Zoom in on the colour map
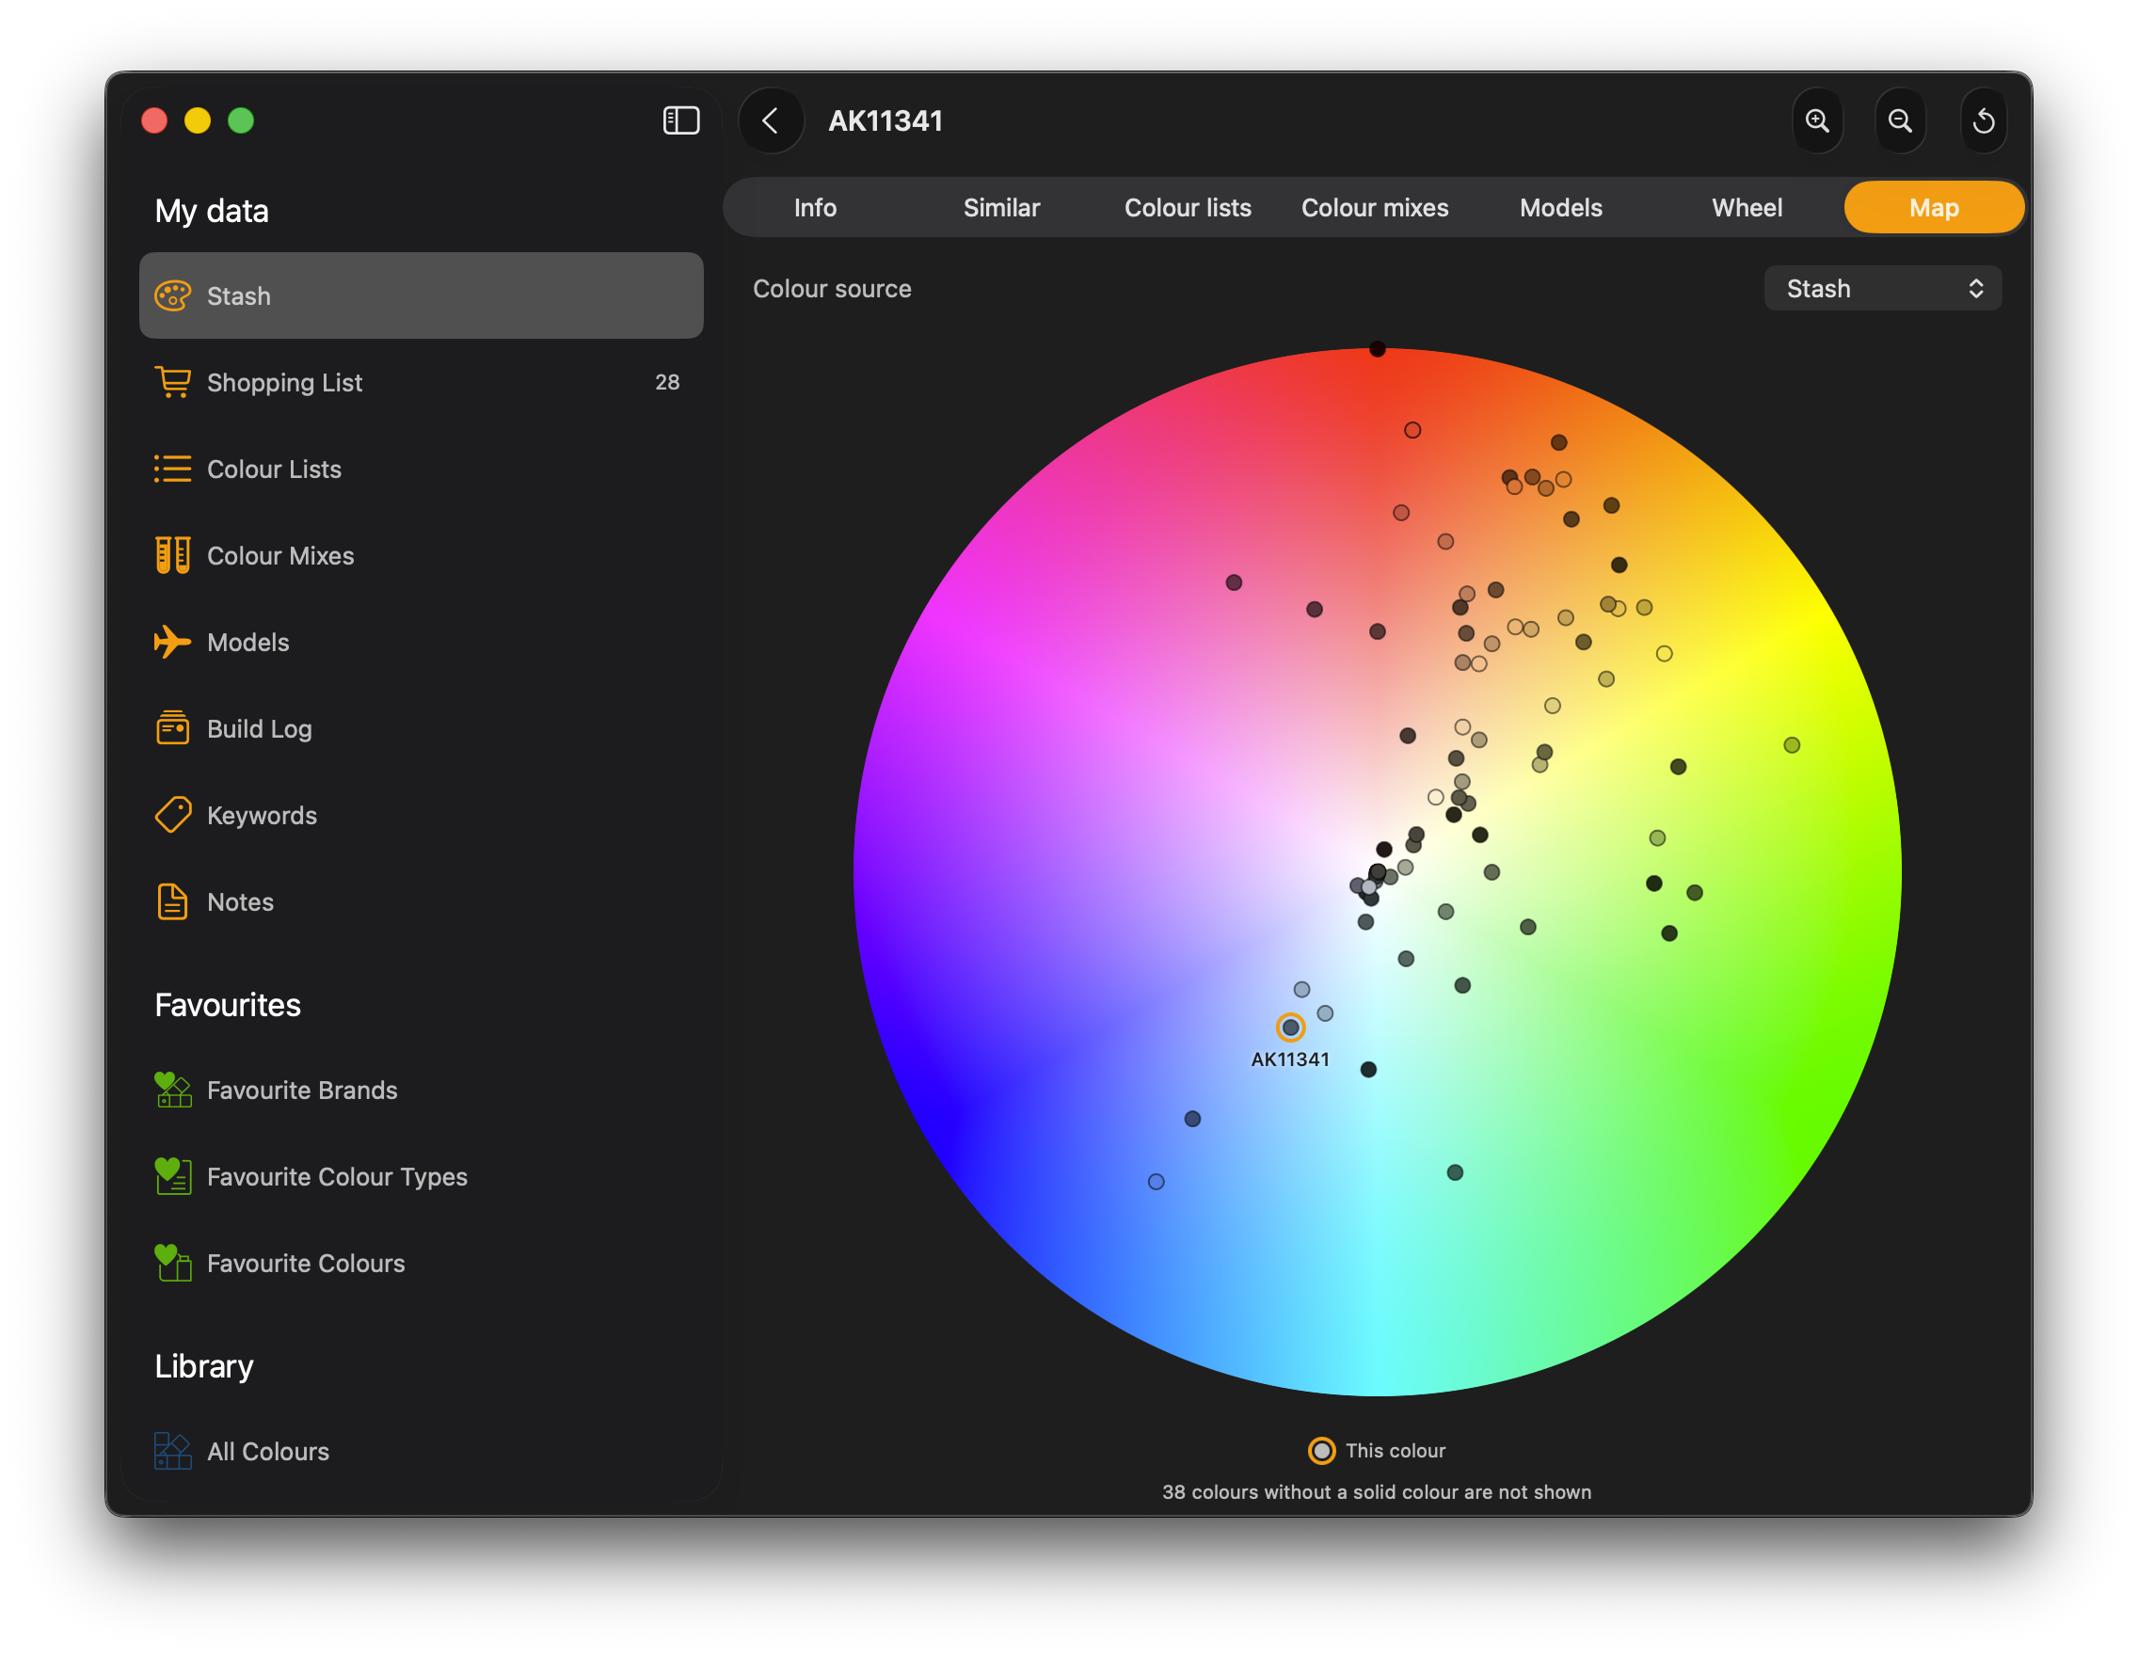The height and width of the screenshot is (1656, 2138). [x=1817, y=120]
